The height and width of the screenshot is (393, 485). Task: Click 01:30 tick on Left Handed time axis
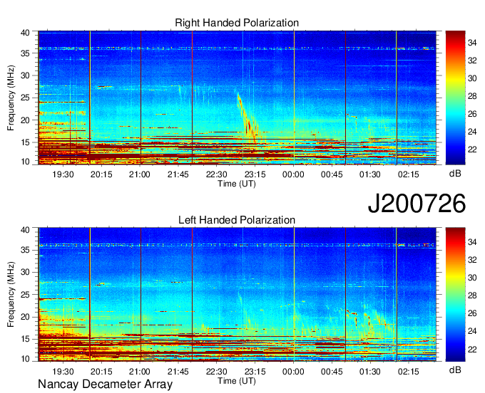(x=370, y=372)
